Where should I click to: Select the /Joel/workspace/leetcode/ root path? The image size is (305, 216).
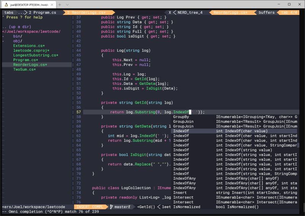tap(31, 31)
